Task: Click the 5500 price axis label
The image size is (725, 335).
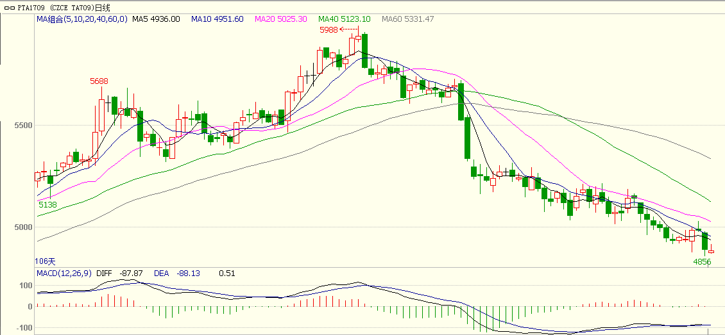Action: click(23, 125)
